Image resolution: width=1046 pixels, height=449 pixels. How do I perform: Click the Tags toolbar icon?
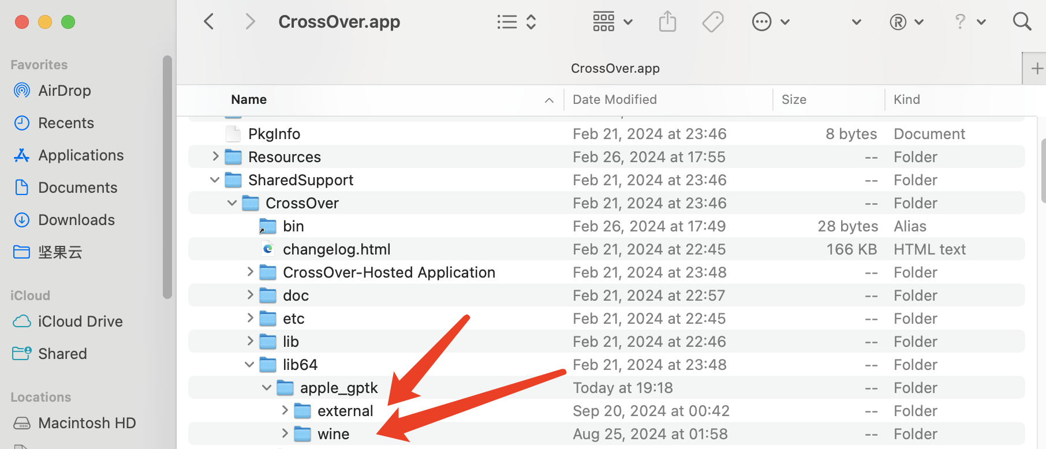[x=713, y=22]
